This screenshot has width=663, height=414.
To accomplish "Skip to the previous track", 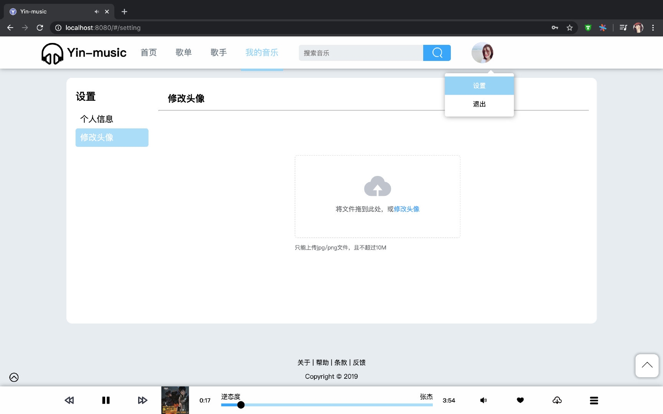I will [69, 400].
